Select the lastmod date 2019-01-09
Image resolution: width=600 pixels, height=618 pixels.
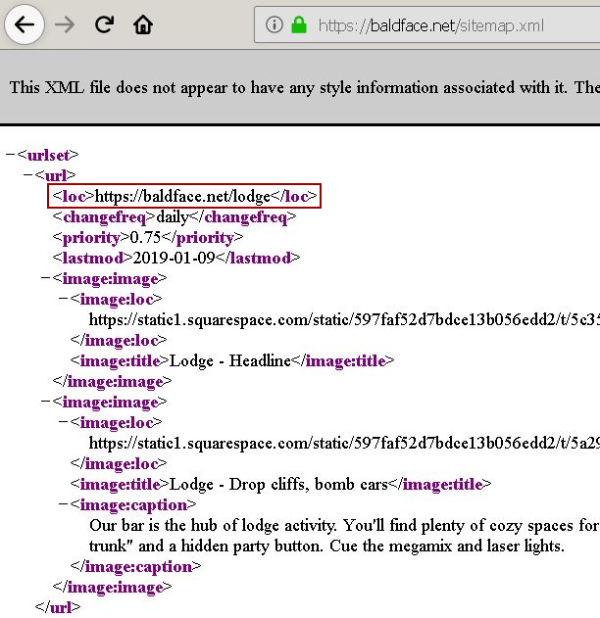coord(174,258)
